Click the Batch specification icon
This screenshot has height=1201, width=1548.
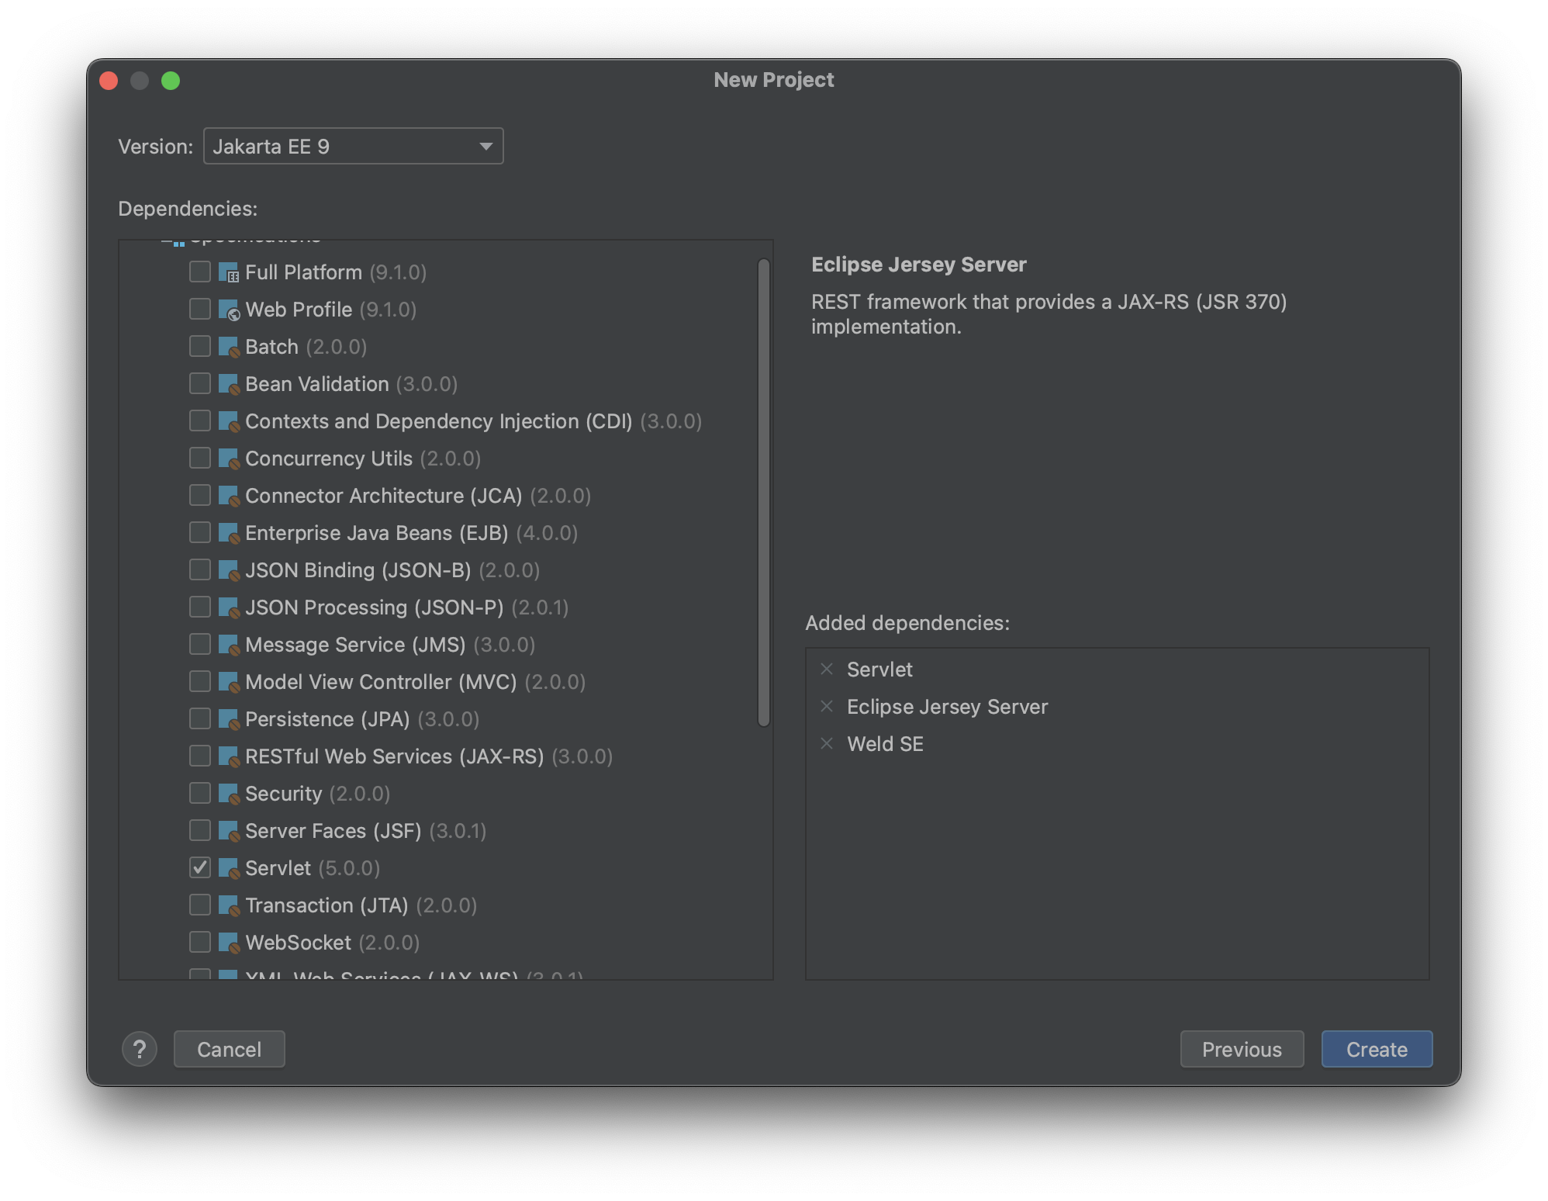tap(228, 347)
